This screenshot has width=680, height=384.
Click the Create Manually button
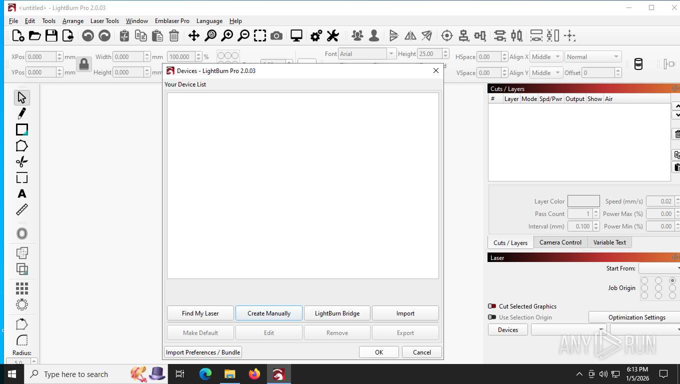click(269, 313)
